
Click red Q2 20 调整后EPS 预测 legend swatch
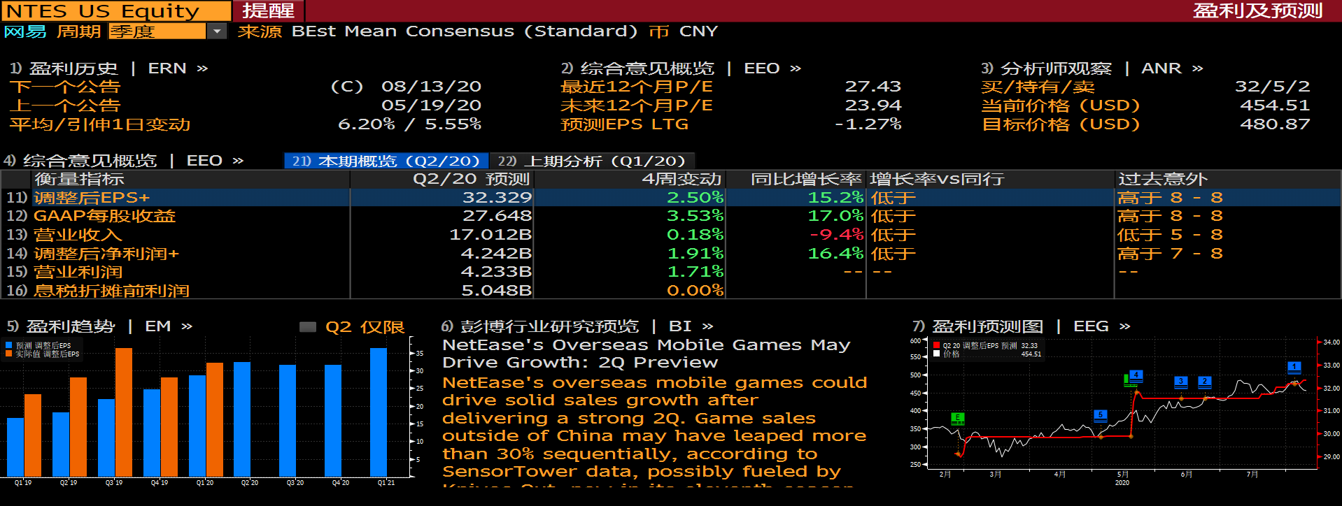pyautogui.click(x=937, y=345)
